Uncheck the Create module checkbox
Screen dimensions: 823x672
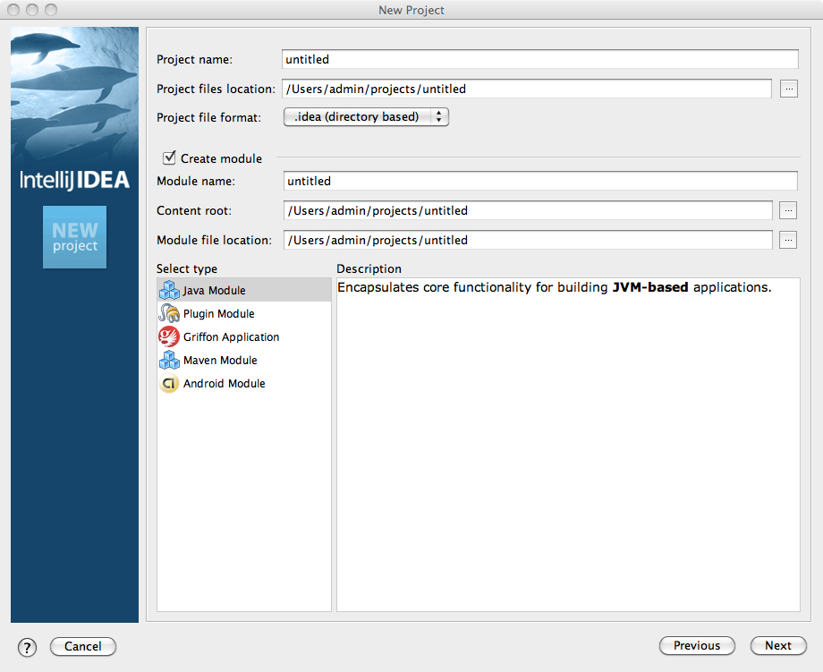(169, 157)
